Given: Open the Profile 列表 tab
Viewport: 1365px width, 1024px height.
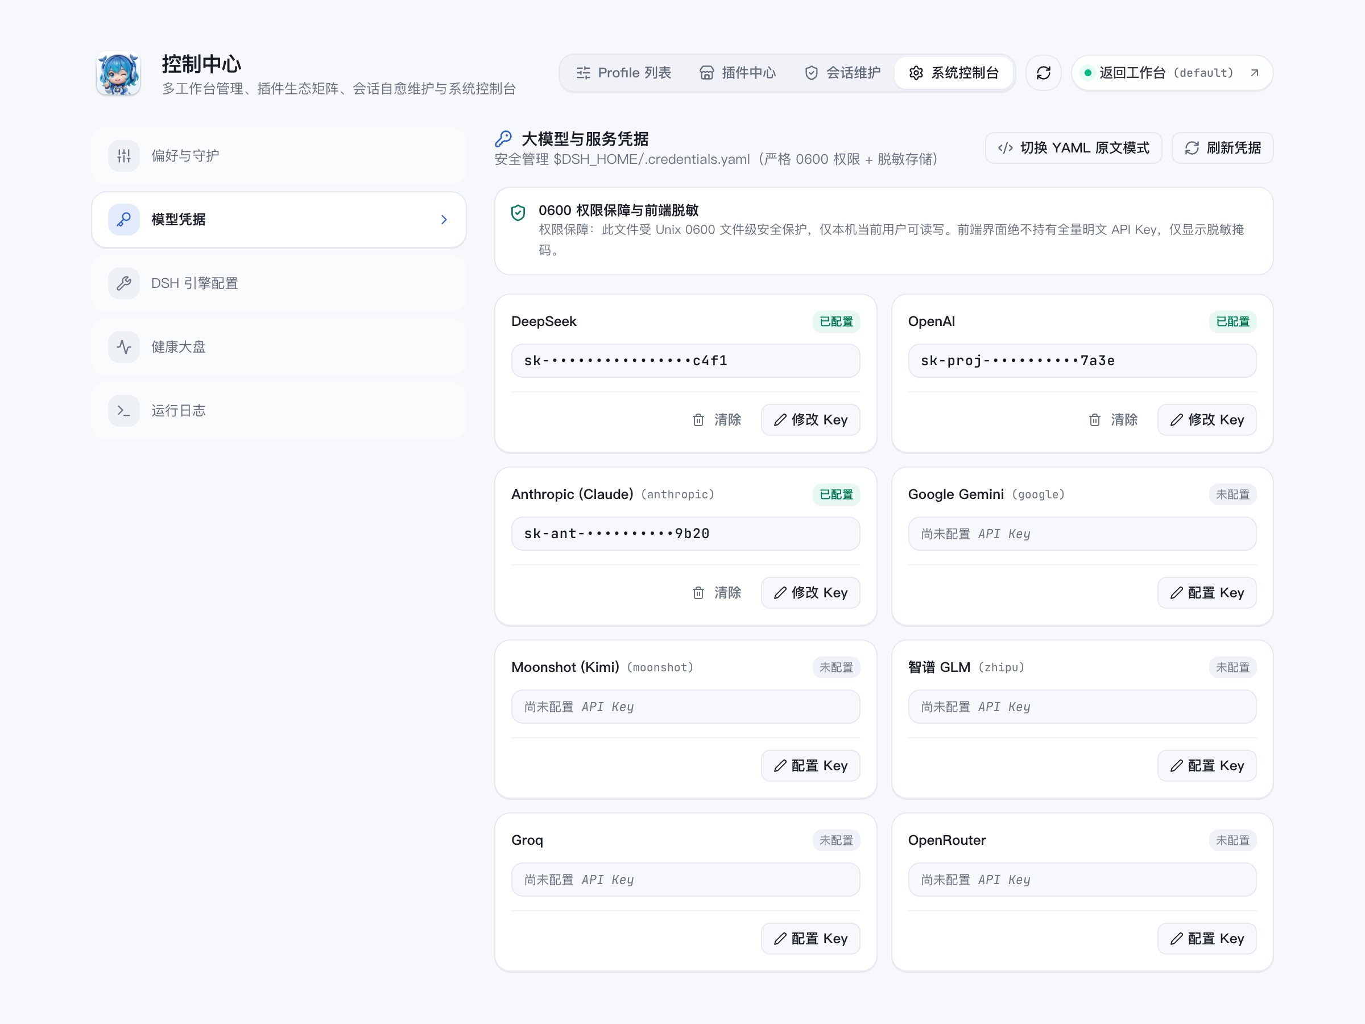Looking at the screenshot, I should [623, 73].
